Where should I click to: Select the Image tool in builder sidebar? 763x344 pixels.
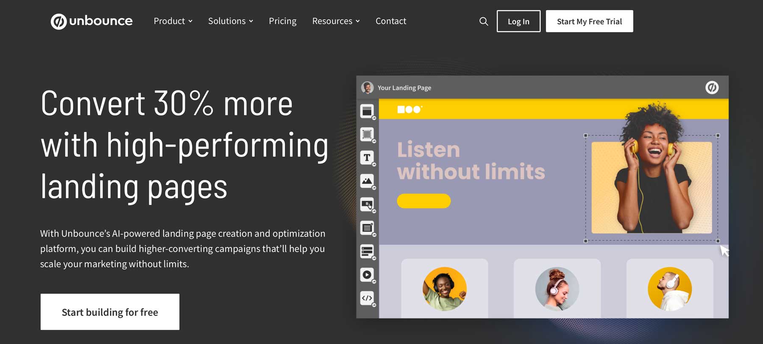pos(367,181)
